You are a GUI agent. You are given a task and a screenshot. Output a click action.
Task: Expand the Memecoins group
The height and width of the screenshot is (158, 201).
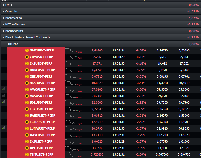(3, 31)
